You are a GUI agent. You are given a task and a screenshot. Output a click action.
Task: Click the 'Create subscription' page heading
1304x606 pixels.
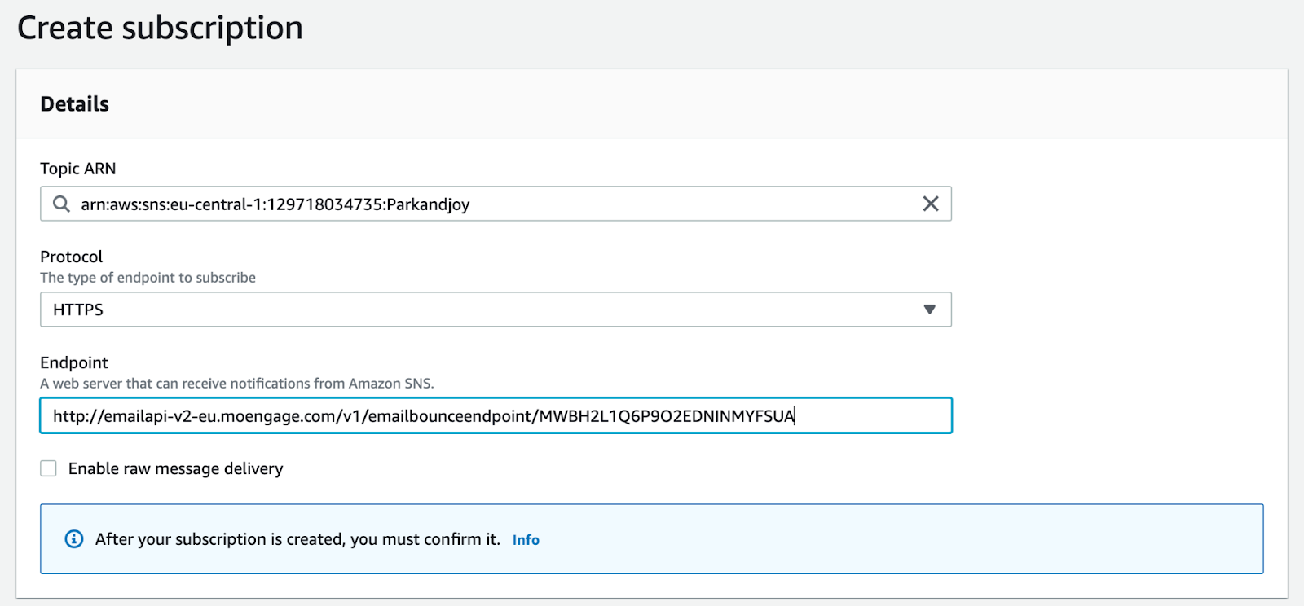pyautogui.click(x=161, y=29)
